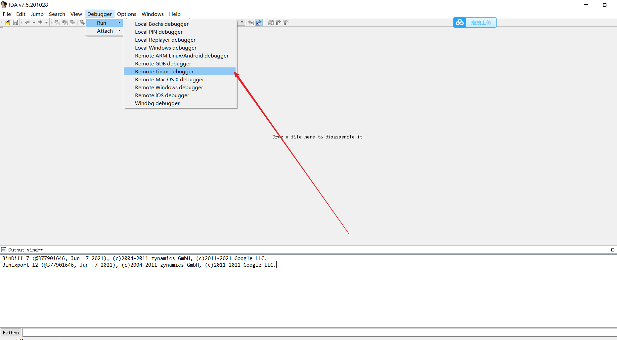Click the Output window title text
Image resolution: width=617 pixels, height=340 pixels.
(25, 250)
